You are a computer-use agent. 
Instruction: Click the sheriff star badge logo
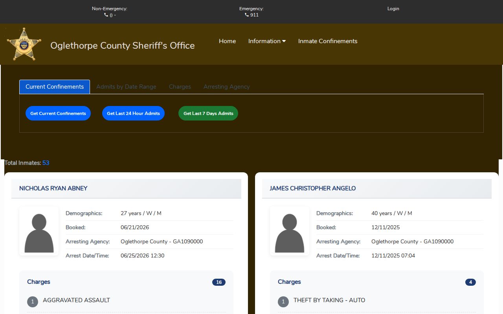[x=24, y=44]
